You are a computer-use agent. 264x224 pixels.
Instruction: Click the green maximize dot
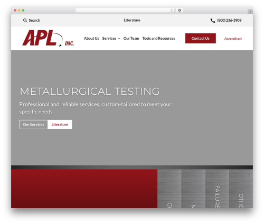23,11
